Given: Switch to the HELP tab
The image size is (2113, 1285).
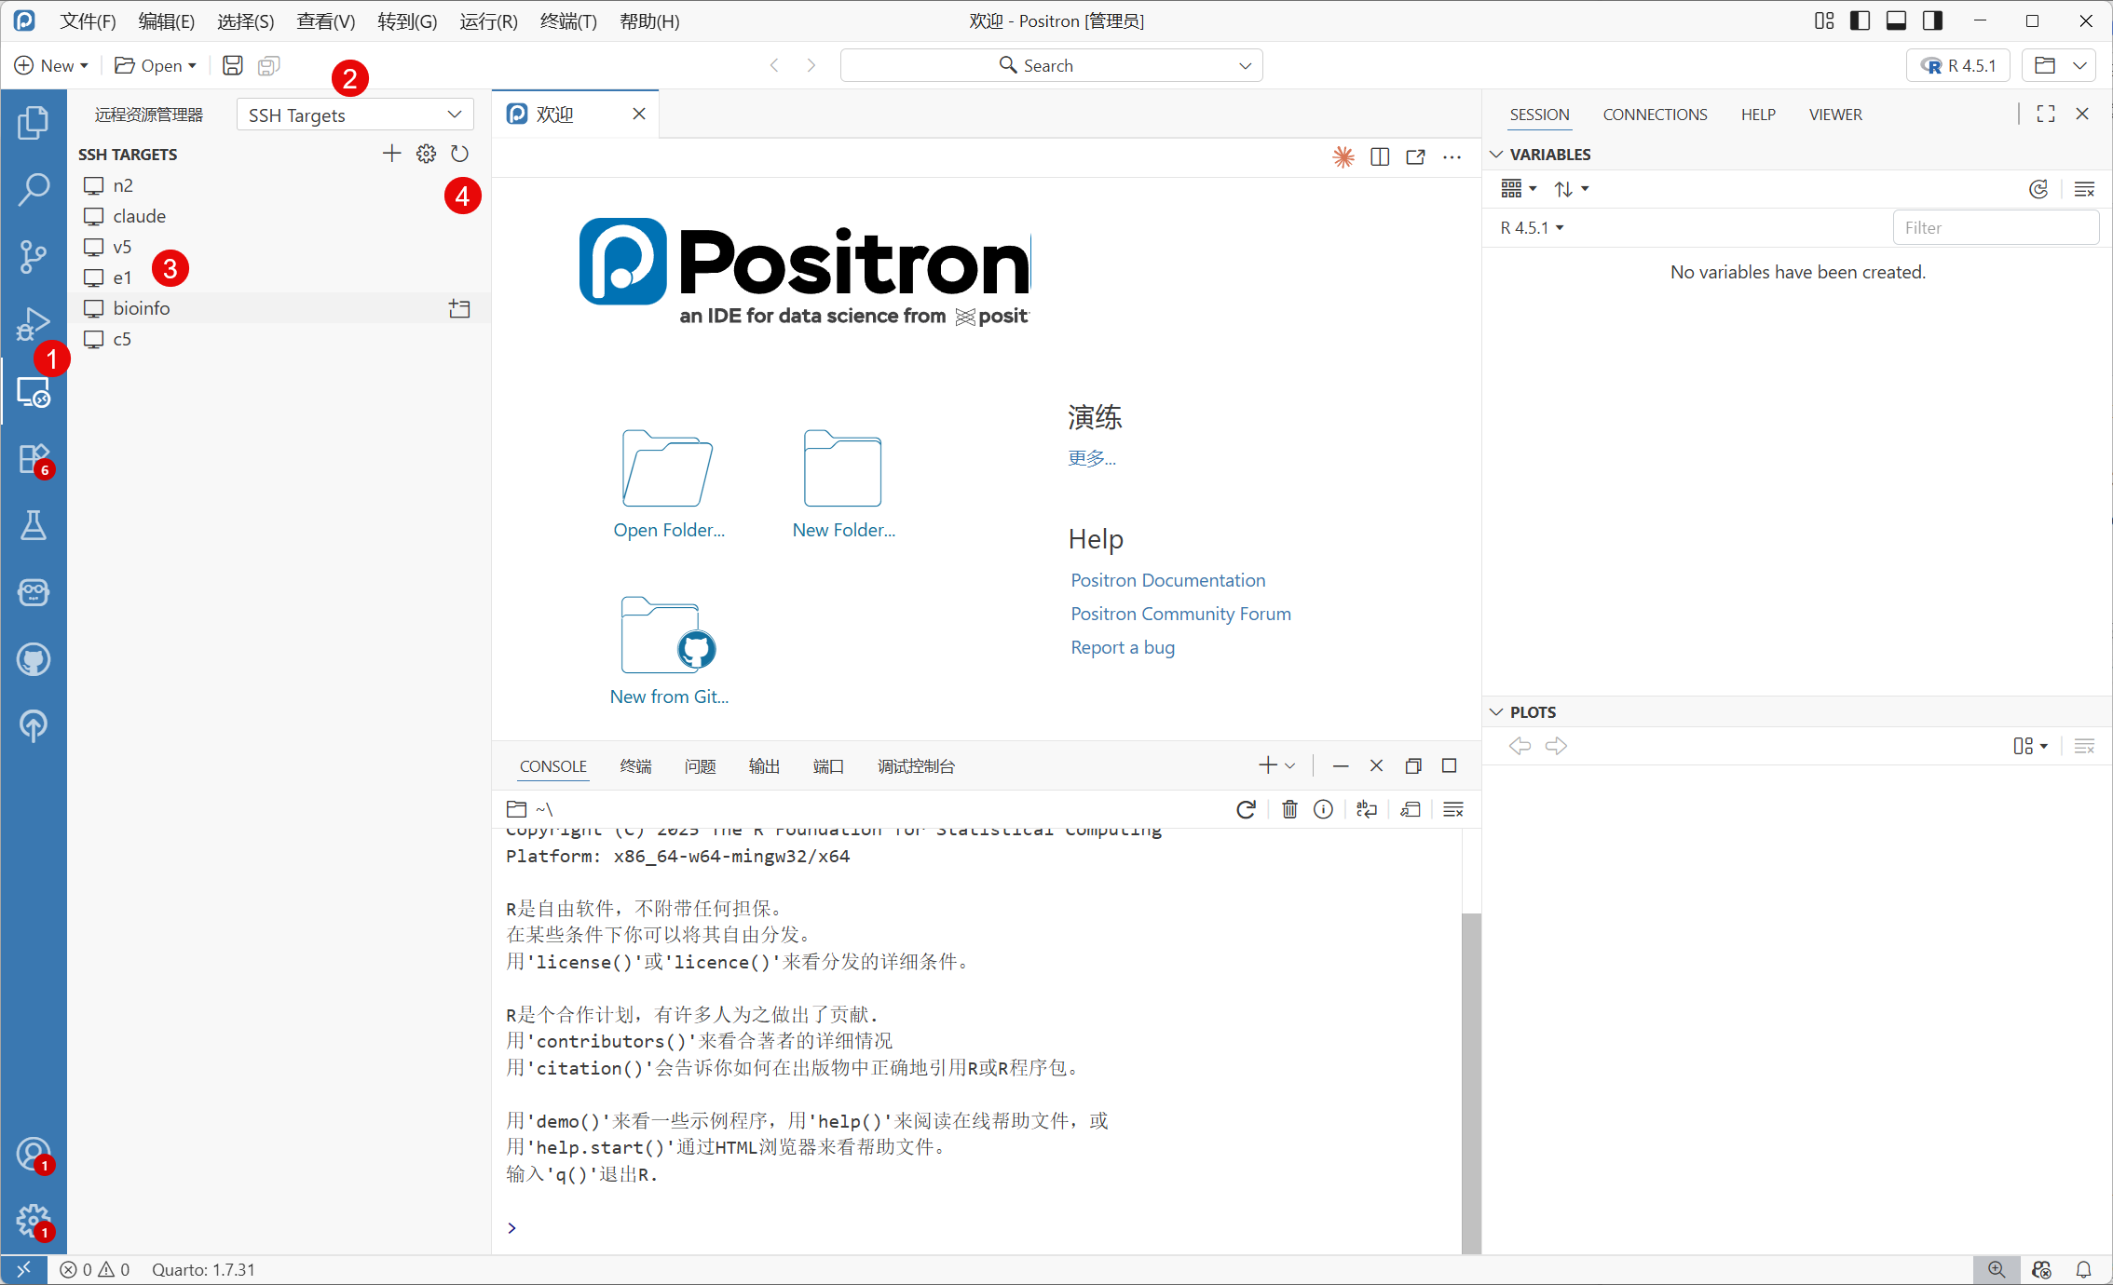Looking at the screenshot, I should click(x=1758, y=115).
